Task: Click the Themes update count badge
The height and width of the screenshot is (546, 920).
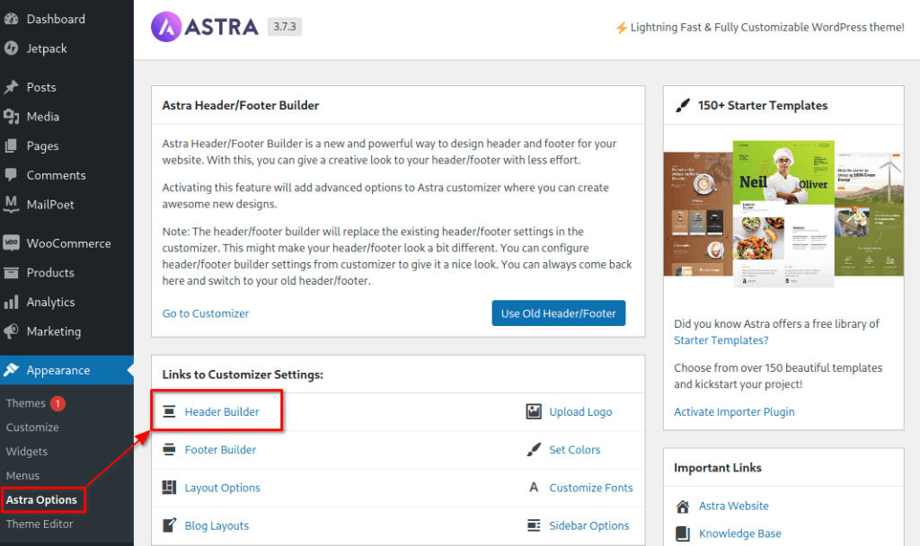Action: coord(57,403)
